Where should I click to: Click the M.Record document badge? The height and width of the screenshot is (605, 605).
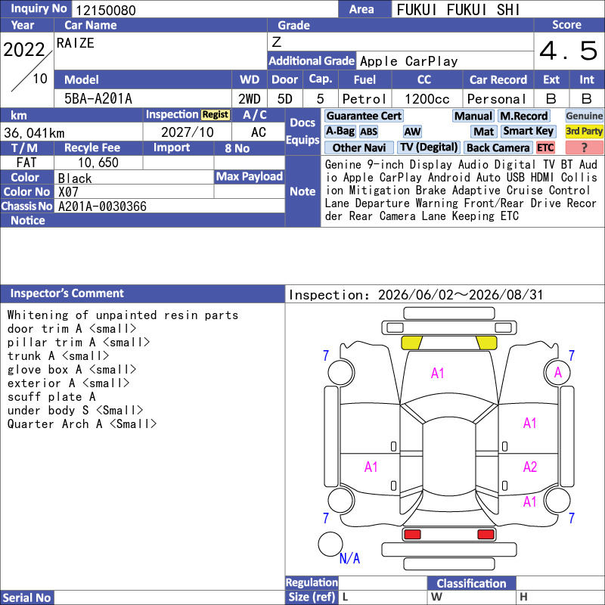523,116
